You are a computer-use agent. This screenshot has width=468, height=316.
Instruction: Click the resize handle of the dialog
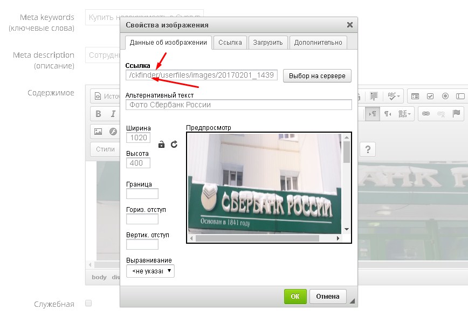tap(352, 301)
